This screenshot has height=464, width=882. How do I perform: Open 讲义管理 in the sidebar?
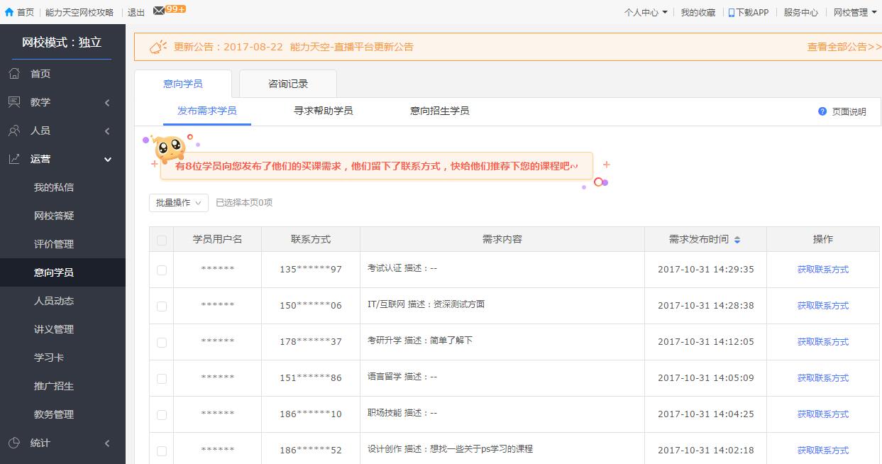coord(54,329)
